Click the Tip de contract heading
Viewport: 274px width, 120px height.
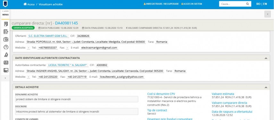[x=157, y=110]
